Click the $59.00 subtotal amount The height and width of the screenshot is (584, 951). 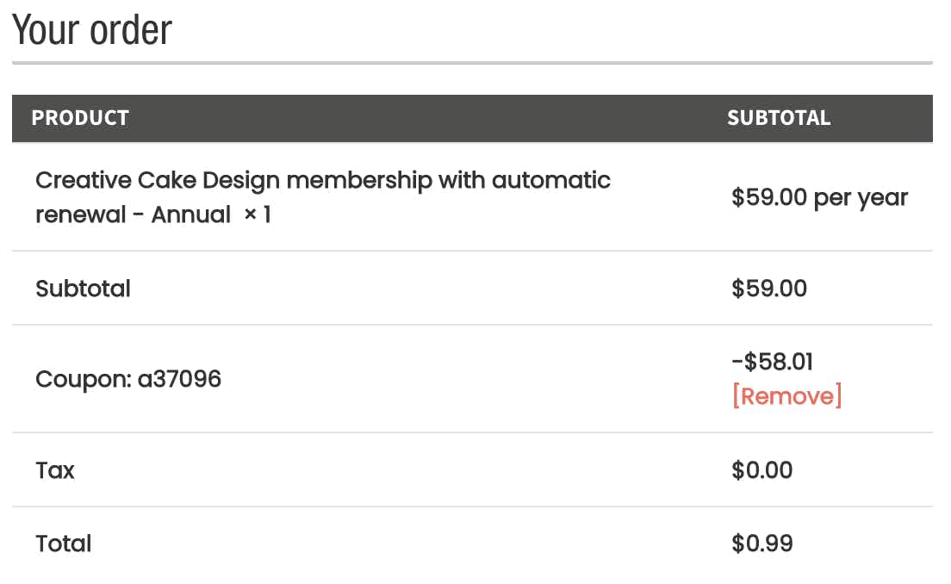click(769, 288)
